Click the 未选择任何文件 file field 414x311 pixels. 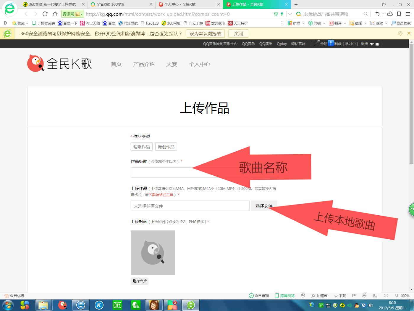coord(190,206)
